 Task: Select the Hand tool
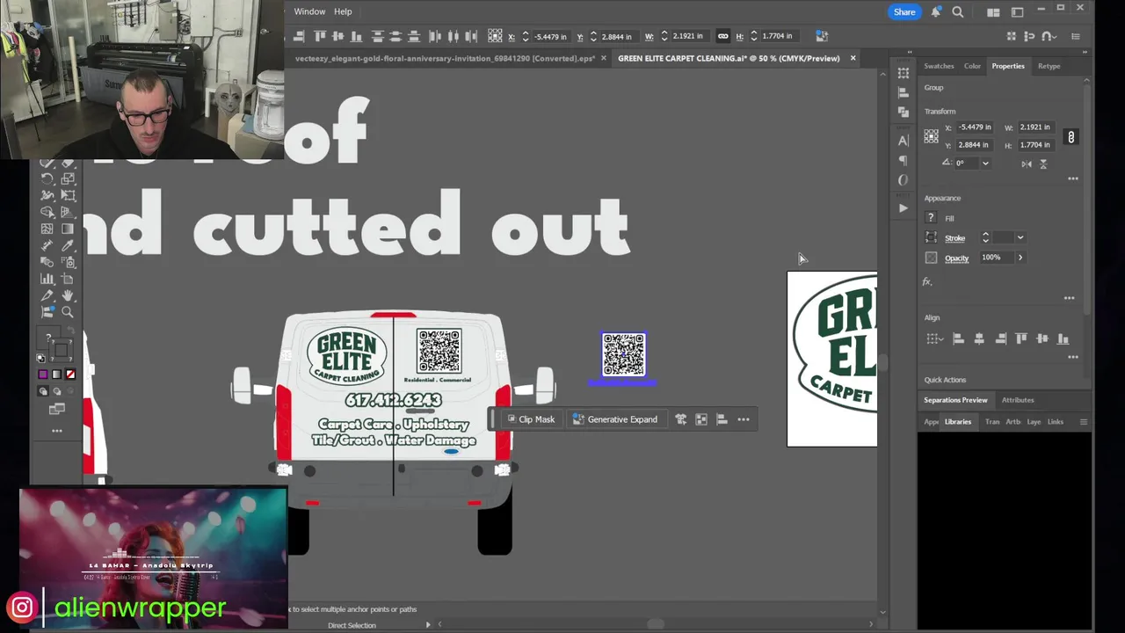(x=68, y=295)
